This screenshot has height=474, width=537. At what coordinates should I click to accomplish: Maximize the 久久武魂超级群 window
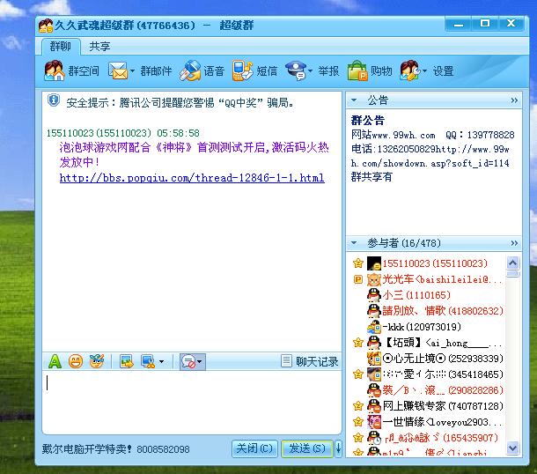click(x=484, y=24)
